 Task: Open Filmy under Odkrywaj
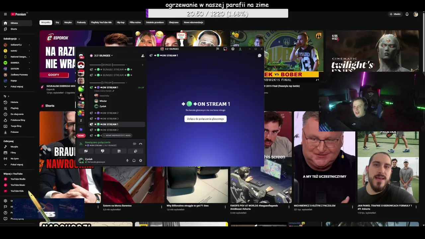pos(17,153)
